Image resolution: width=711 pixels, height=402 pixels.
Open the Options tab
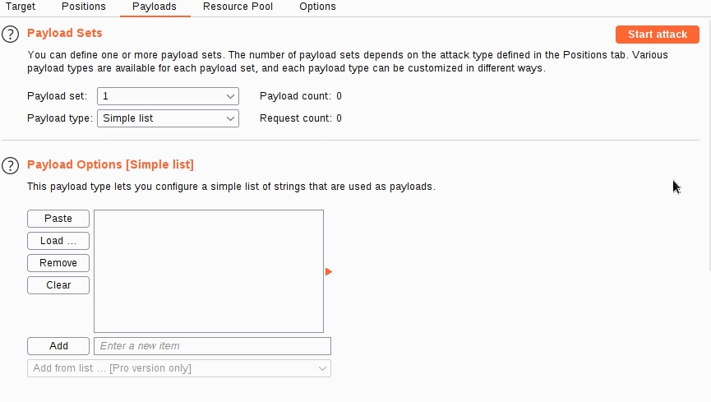tap(317, 7)
